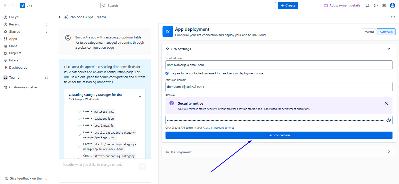Collapse Cascading Category Manager card

tap(140, 97)
